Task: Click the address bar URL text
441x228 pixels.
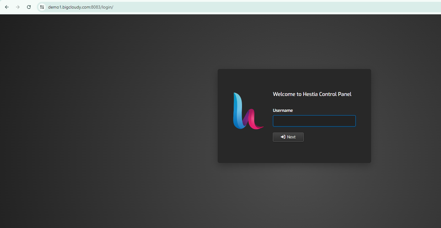Action: [x=81, y=7]
